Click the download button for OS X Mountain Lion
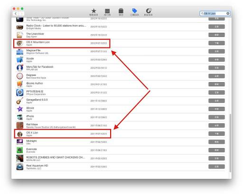The image size is (243, 195). [x=216, y=43]
